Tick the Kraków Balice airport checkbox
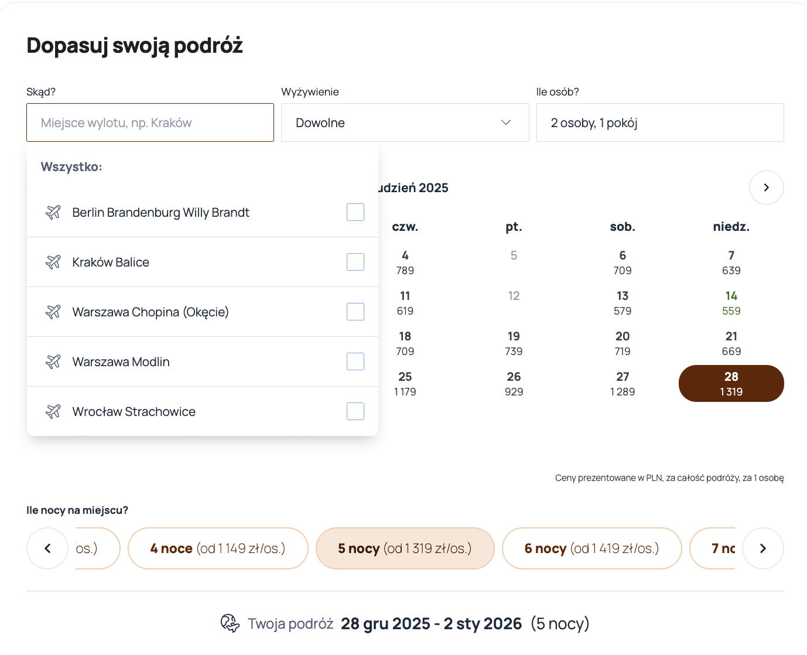 [355, 262]
